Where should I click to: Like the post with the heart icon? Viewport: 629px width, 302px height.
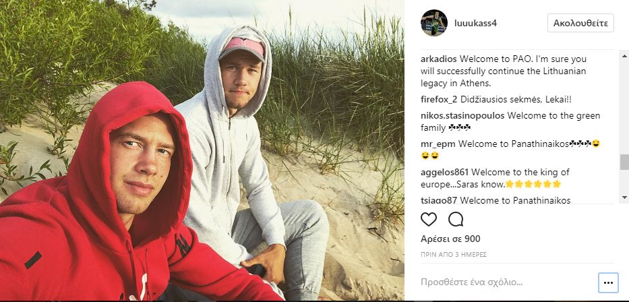coord(428,219)
